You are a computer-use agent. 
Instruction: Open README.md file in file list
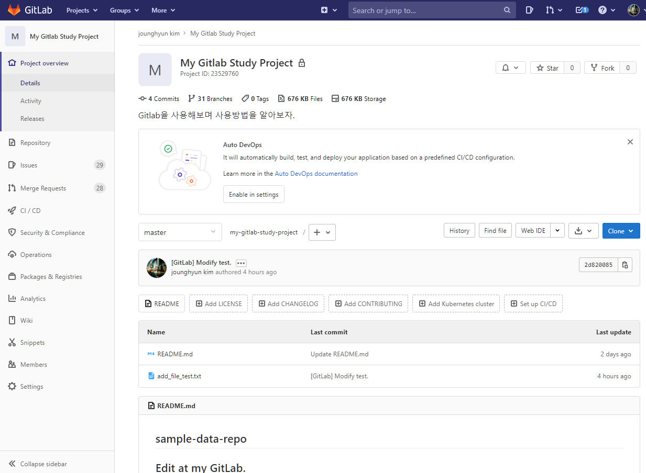(175, 354)
